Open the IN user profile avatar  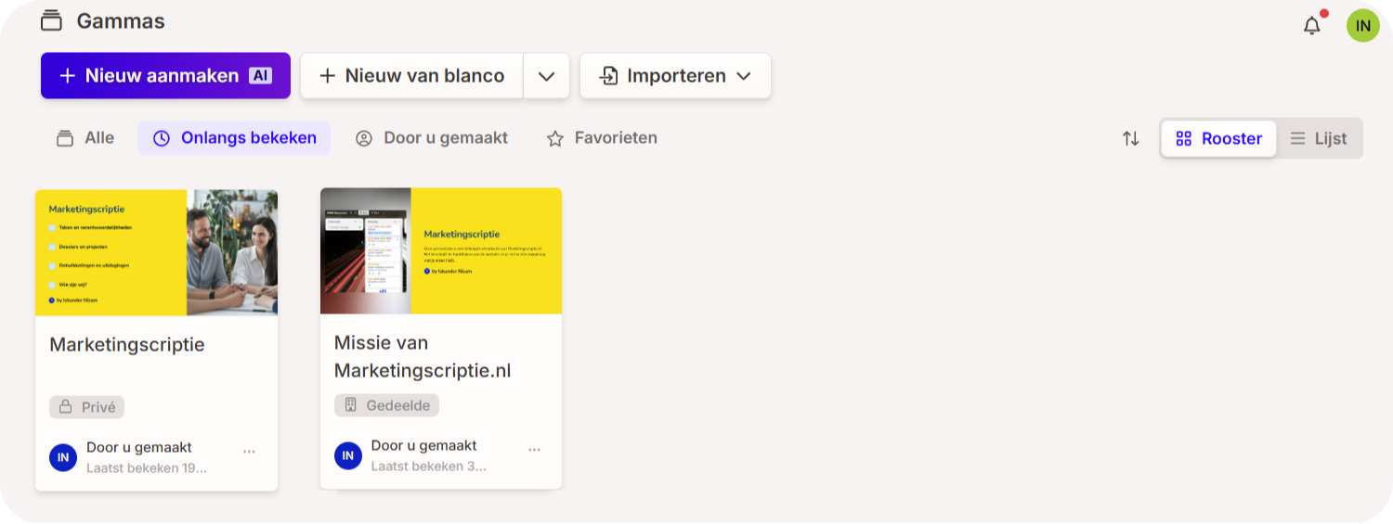1362,26
